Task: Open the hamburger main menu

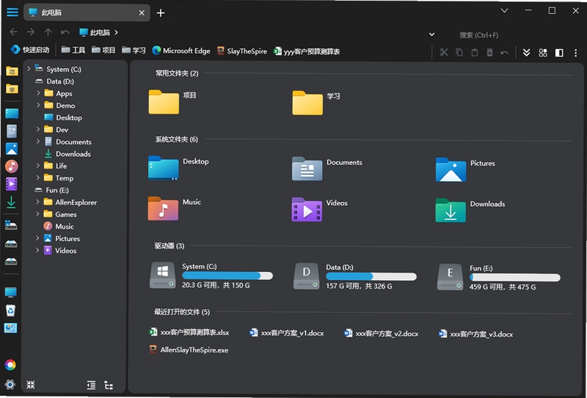Action: point(12,12)
